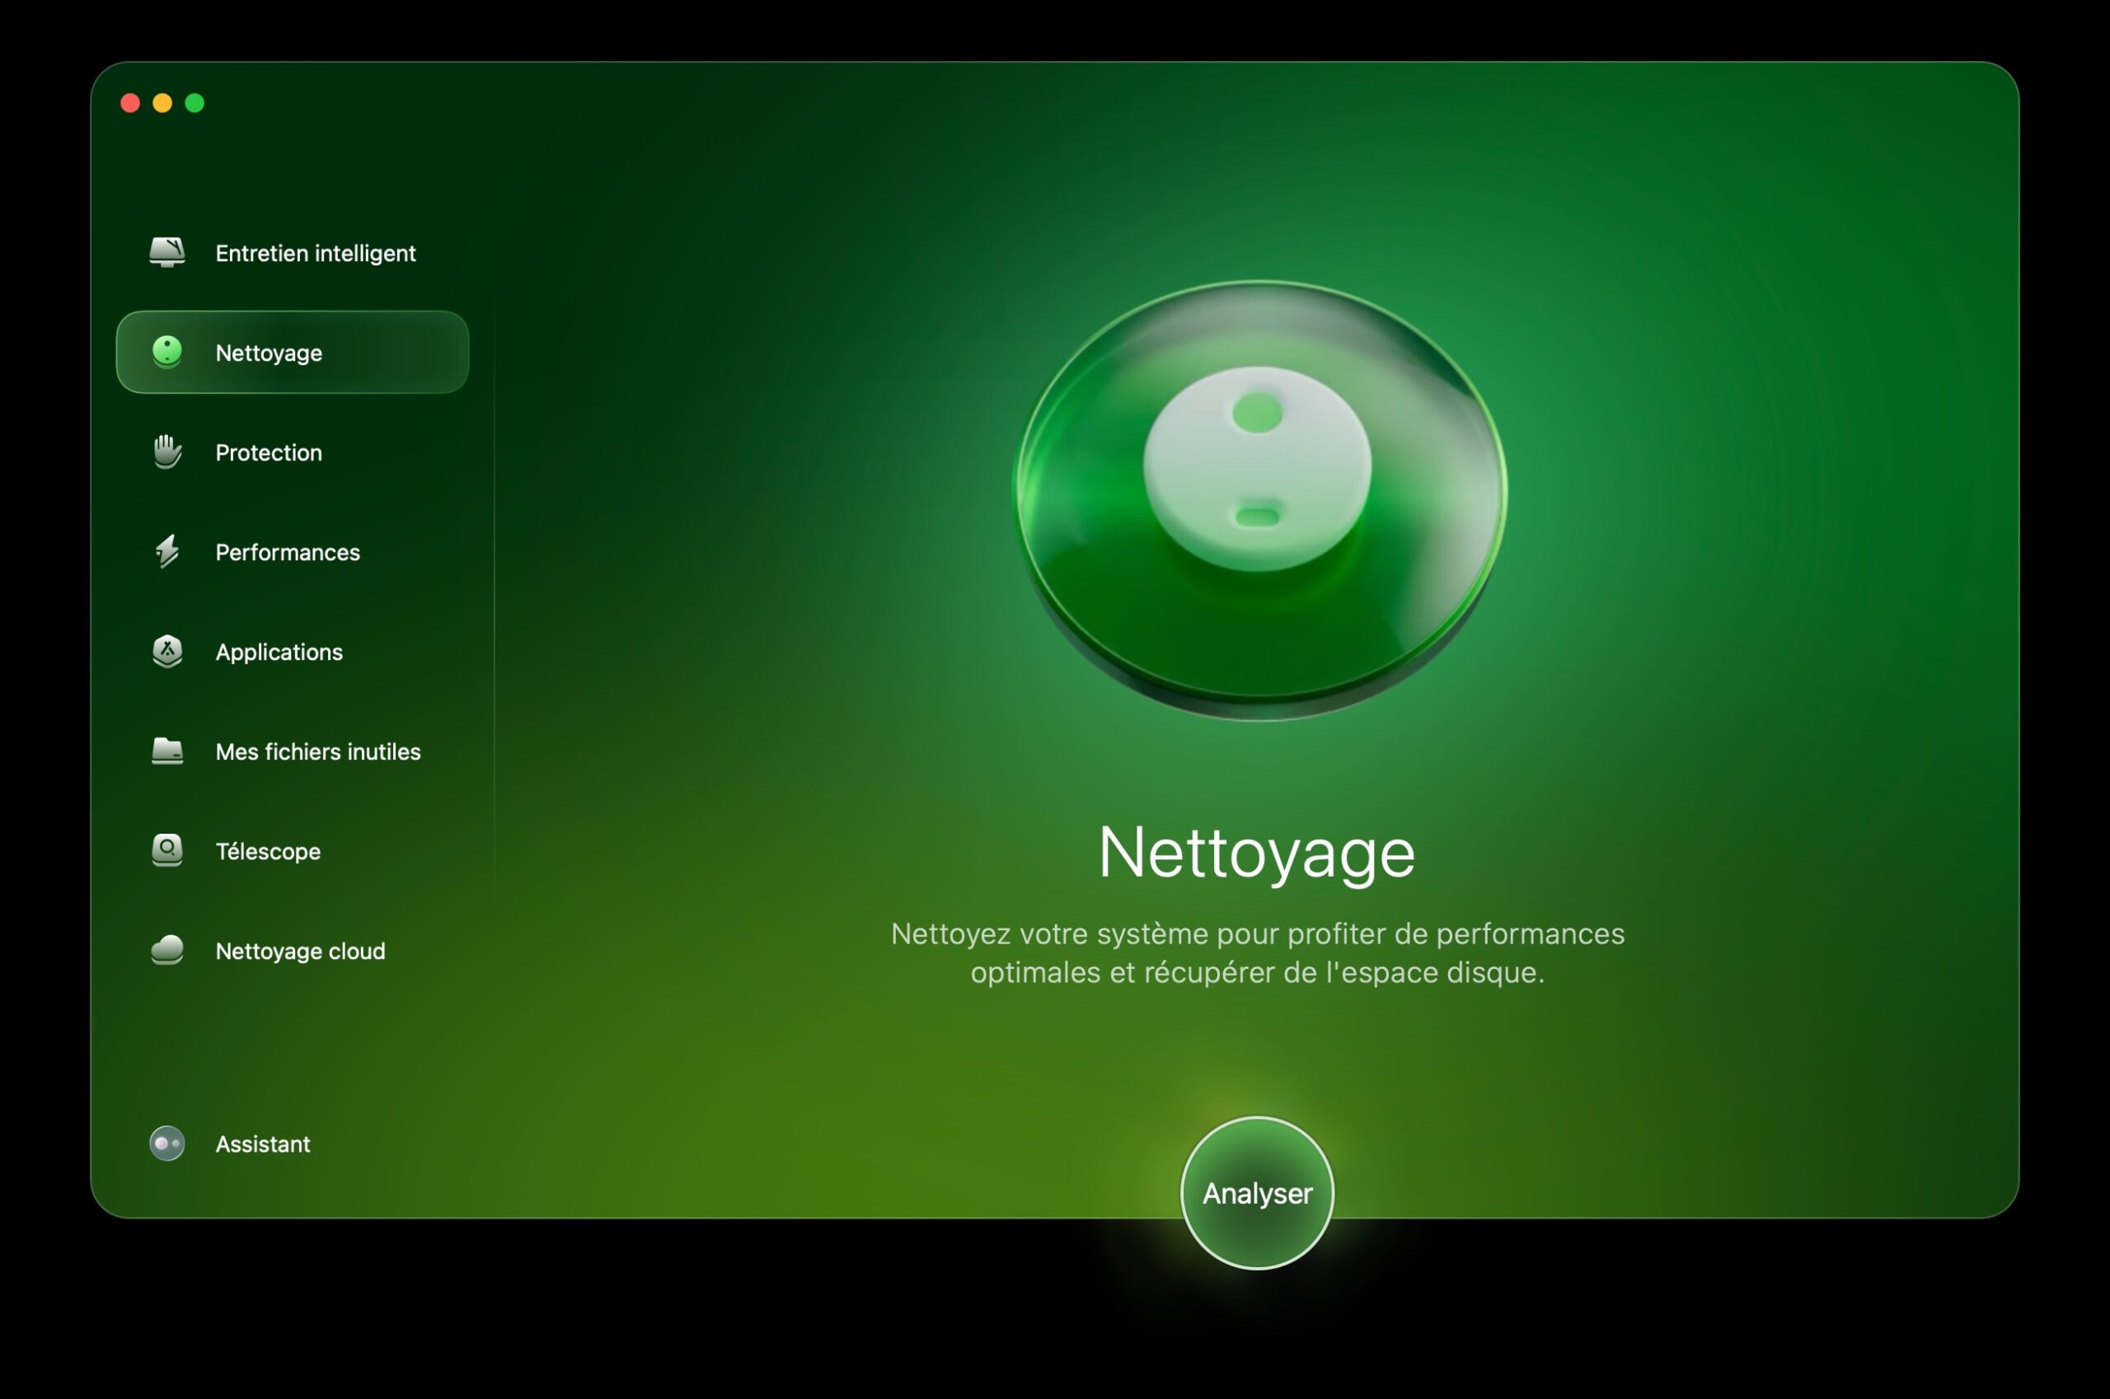Click the Protection hand icon
The height and width of the screenshot is (1399, 2110).
click(x=167, y=452)
